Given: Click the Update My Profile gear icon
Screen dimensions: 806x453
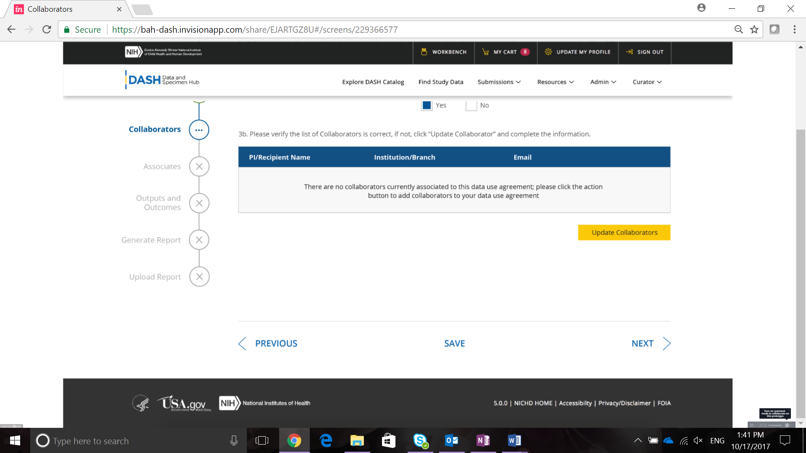Looking at the screenshot, I should pyautogui.click(x=548, y=52).
